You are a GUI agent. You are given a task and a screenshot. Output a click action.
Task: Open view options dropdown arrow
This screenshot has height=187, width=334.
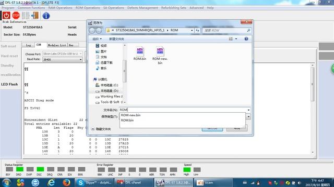point(236,39)
